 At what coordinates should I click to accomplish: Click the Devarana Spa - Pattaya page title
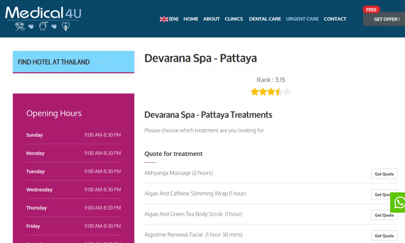coord(201,58)
